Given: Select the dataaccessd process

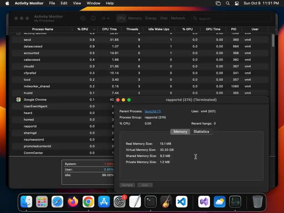Looking at the screenshot, I should [140, 46].
